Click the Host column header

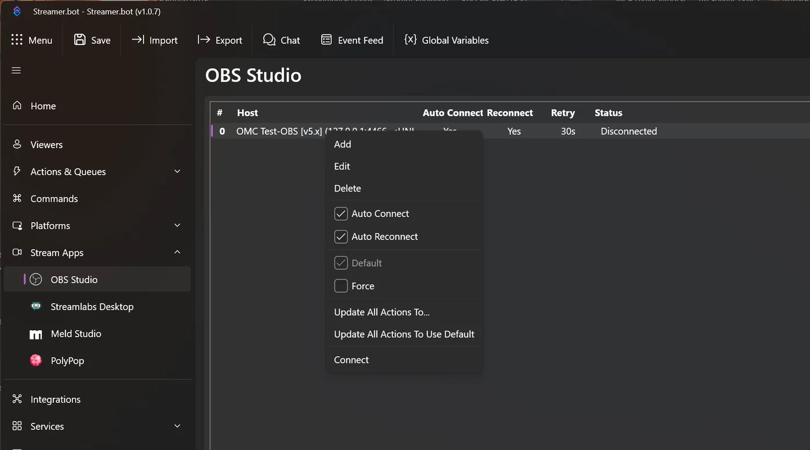pos(248,113)
